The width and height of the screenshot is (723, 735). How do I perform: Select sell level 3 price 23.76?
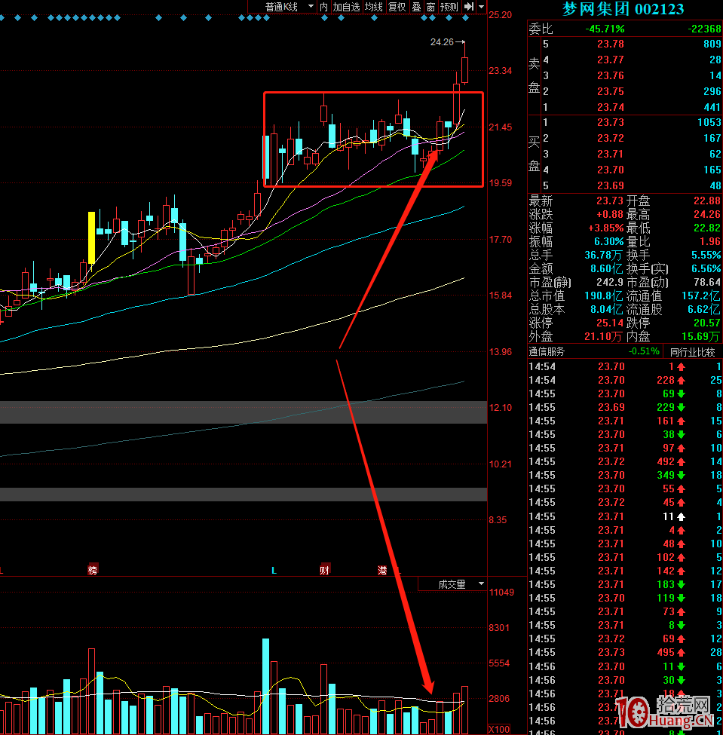(x=611, y=75)
